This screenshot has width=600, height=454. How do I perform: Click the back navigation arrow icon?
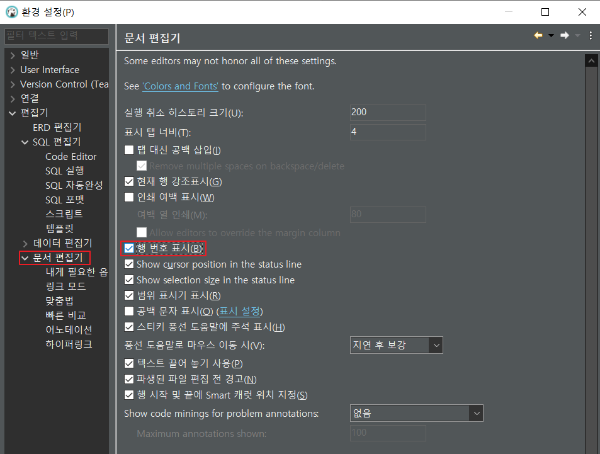538,36
